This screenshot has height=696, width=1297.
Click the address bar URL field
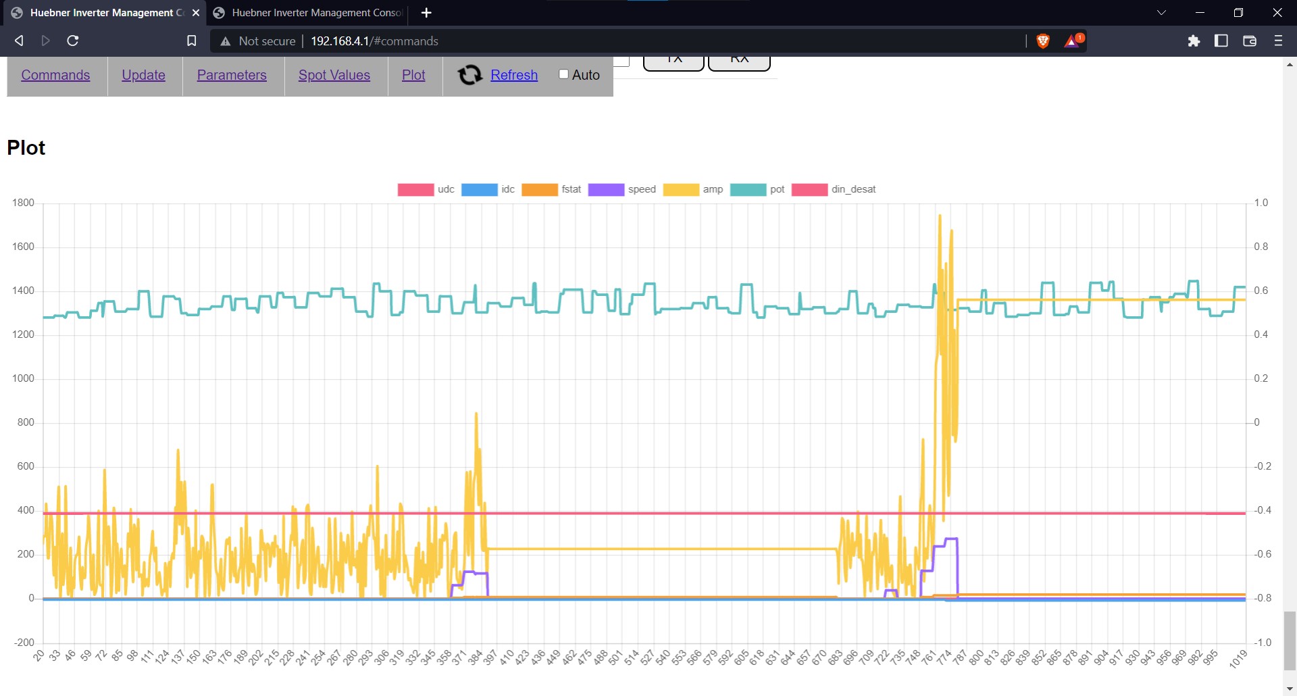608,41
